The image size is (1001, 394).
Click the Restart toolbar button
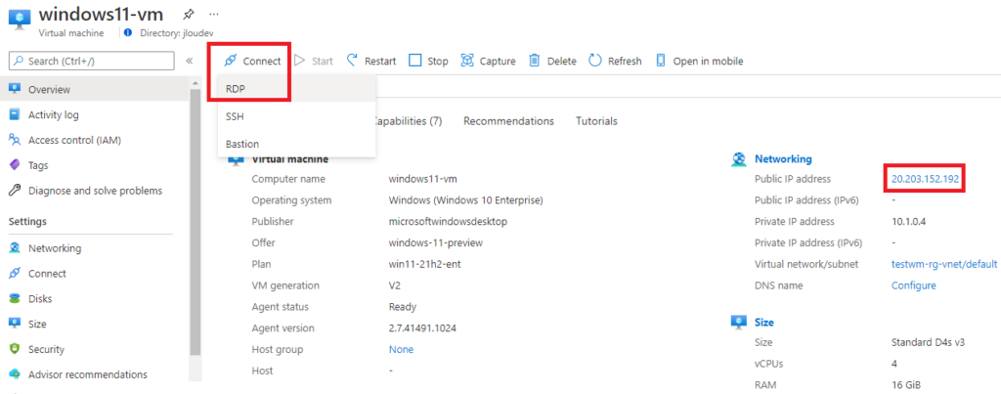click(x=370, y=62)
